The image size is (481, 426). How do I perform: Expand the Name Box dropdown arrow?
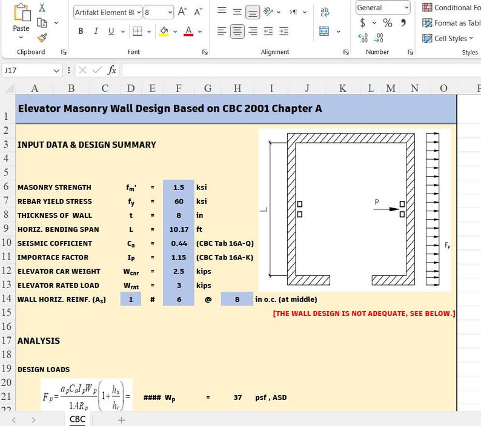(56, 71)
